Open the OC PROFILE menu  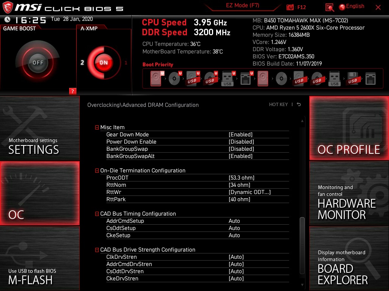[349, 128]
